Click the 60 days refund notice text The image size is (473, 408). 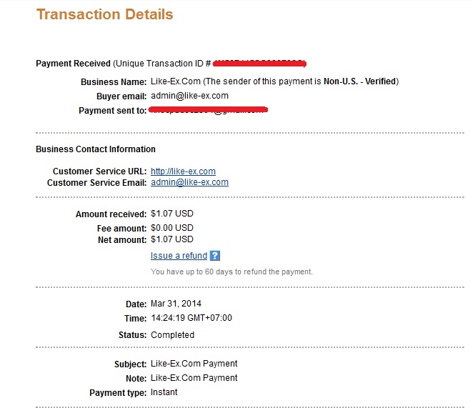click(231, 272)
